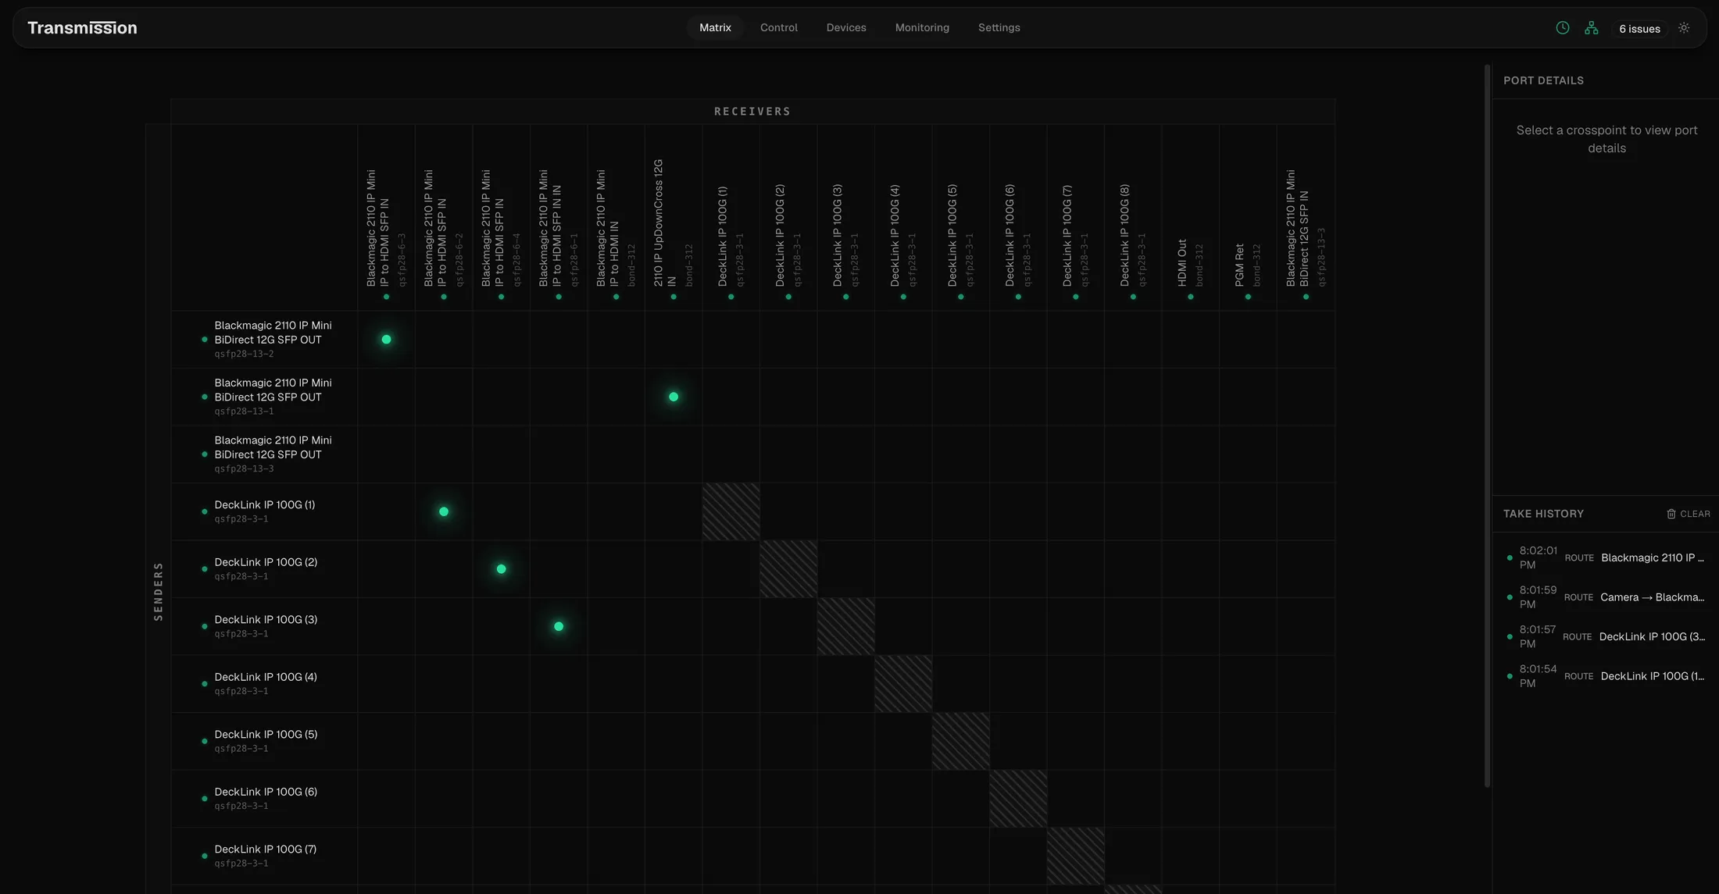Clear the take history
The width and height of the screenshot is (1719, 894).
tap(1688, 514)
